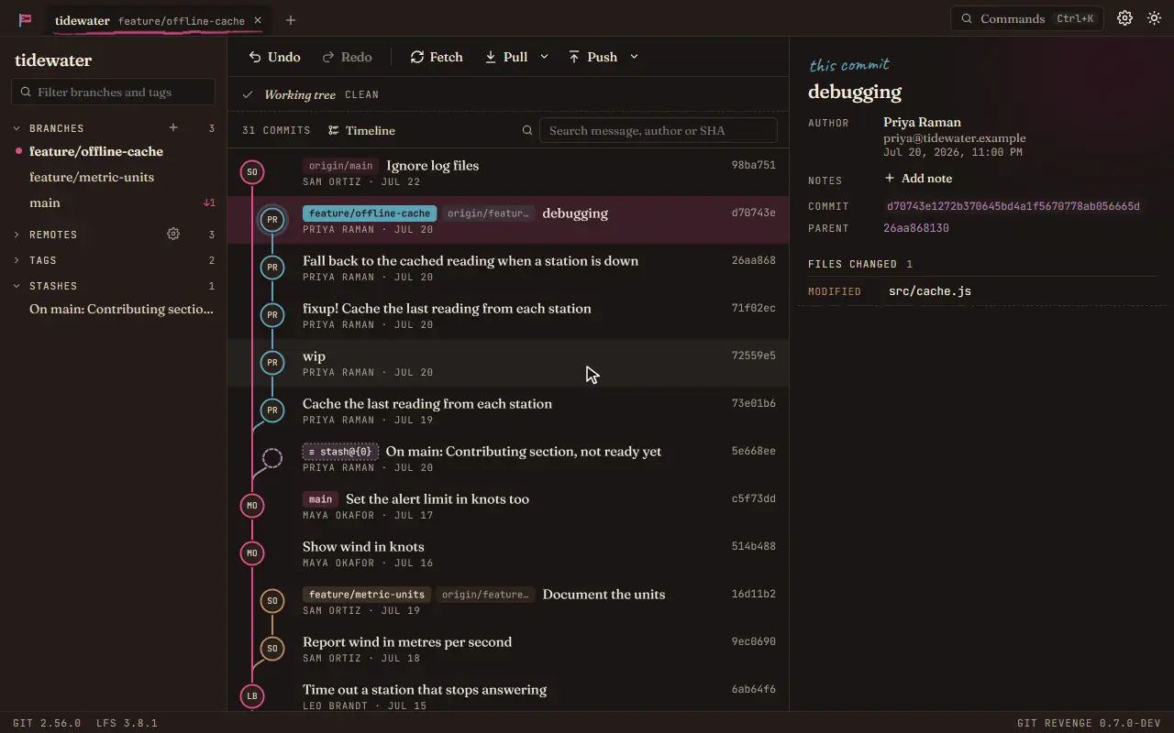Open parent commit 26aa868130 link
1174x733 pixels.
point(916,228)
